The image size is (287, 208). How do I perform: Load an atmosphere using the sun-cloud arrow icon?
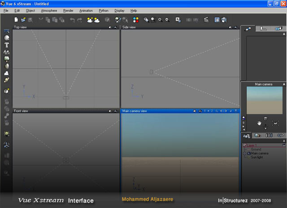click(90, 20)
